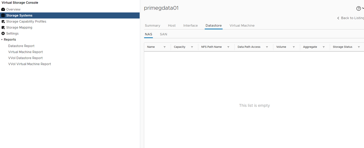
Task: Click the Overview gauge icon in sidebar
Action: (x=3, y=9)
